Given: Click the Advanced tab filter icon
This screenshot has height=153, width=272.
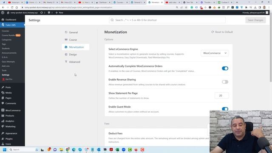Looking at the screenshot, I should coord(66,62).
